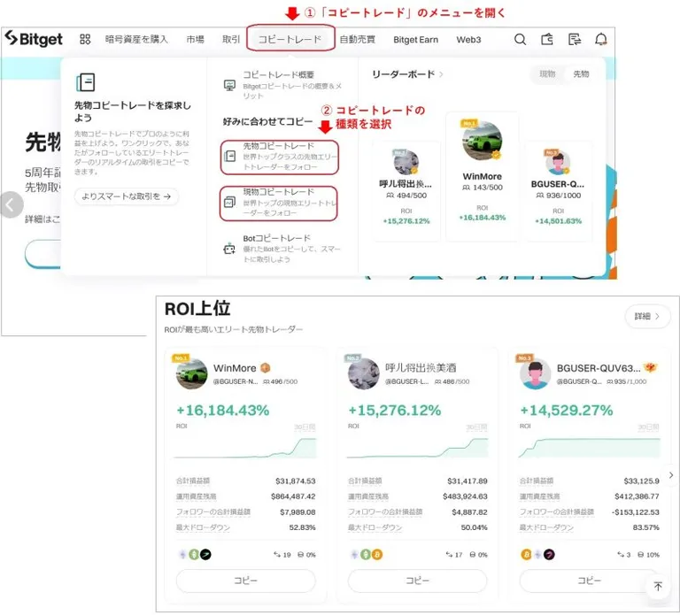Click BGUSER-QUV63 badge icon in ROI card

tap(650, 368)
